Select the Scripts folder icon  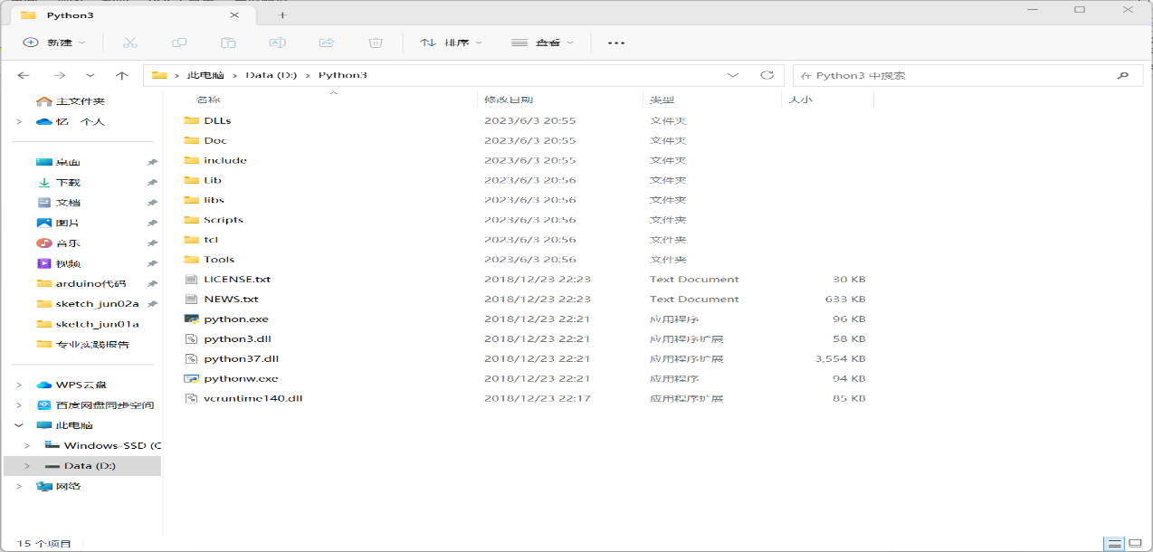[x=191, y=220]
